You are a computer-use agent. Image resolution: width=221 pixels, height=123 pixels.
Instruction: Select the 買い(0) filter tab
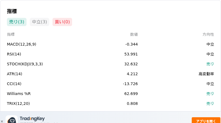[x=62, y=22]
